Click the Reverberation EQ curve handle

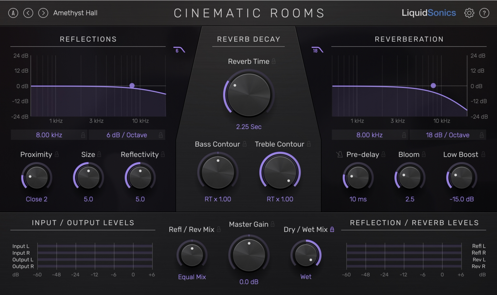[433, 86]
